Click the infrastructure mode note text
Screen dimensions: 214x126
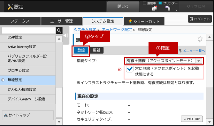point(136,83)
